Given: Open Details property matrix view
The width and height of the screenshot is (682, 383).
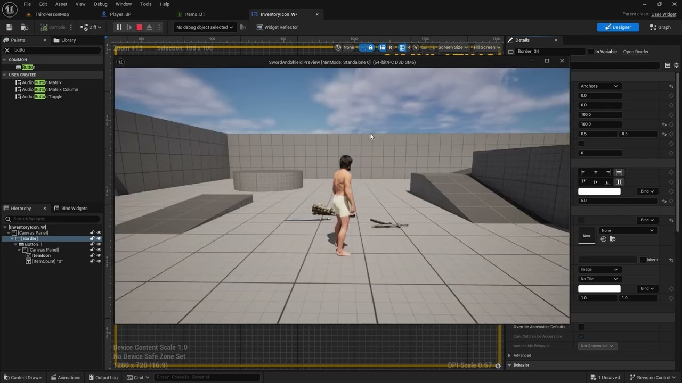Looking at the screenshot, I should [x=668, y=65].
